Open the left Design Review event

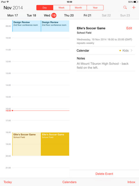pyautogui.click(x=26, y=26)
